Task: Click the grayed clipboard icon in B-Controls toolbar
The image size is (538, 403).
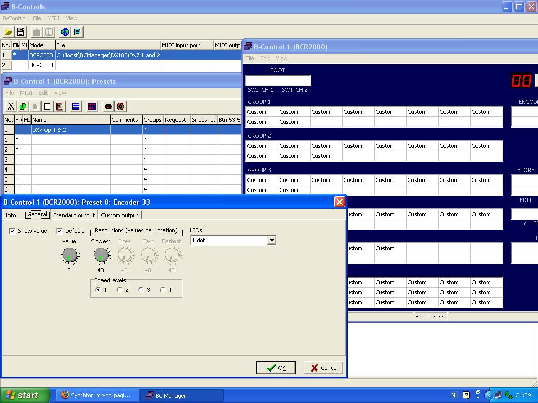Action: [x=36, y=32]
